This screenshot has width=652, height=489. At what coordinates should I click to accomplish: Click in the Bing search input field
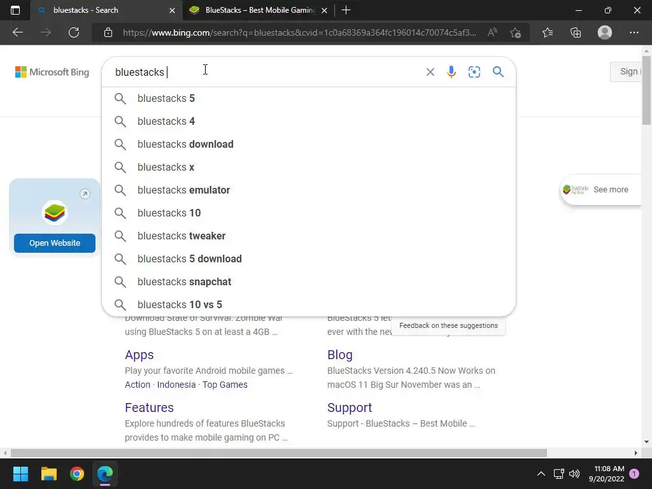(266, 72)
